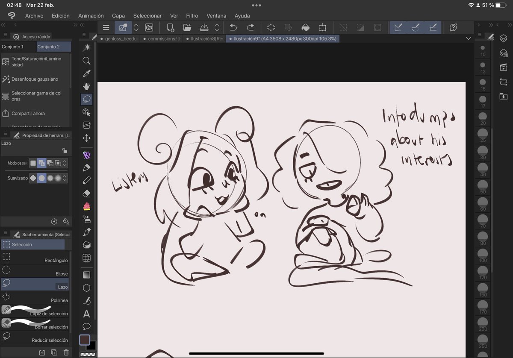Click Desenfoque gaussiano quick access
The image size is (513, 358).
(x=35, y=79)
